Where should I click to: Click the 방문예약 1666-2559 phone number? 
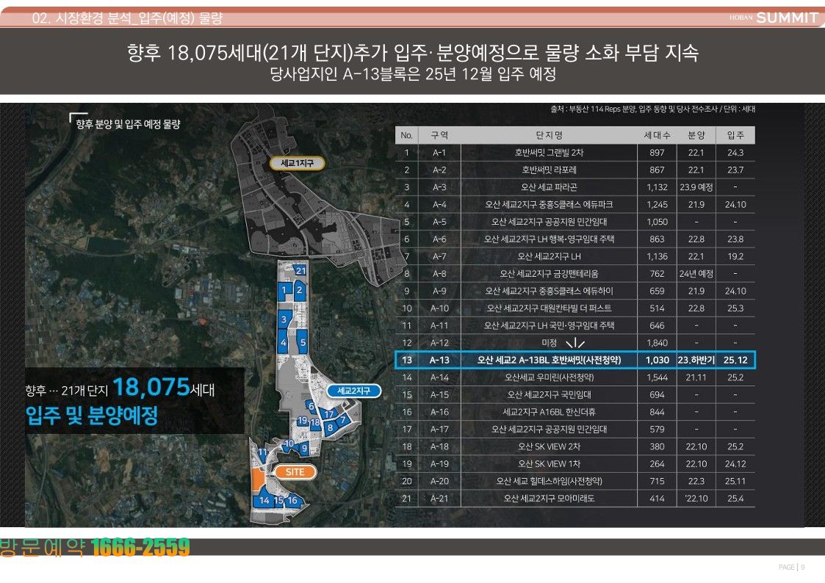(x=96, y=547)
